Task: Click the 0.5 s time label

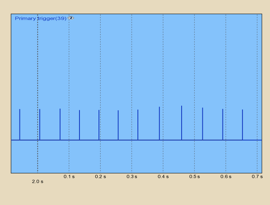Action: coord(194,177)
